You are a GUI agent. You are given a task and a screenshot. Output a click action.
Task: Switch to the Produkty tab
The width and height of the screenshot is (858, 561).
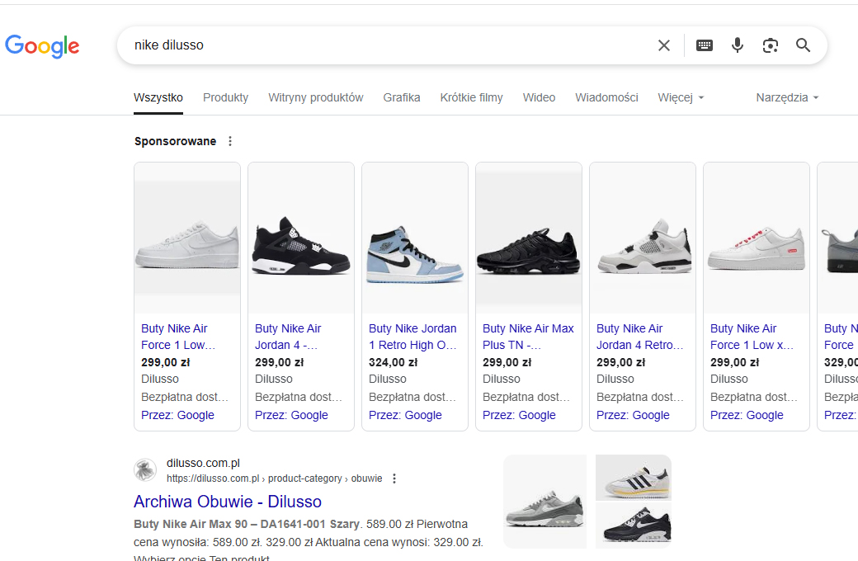[x=225, y=97]
